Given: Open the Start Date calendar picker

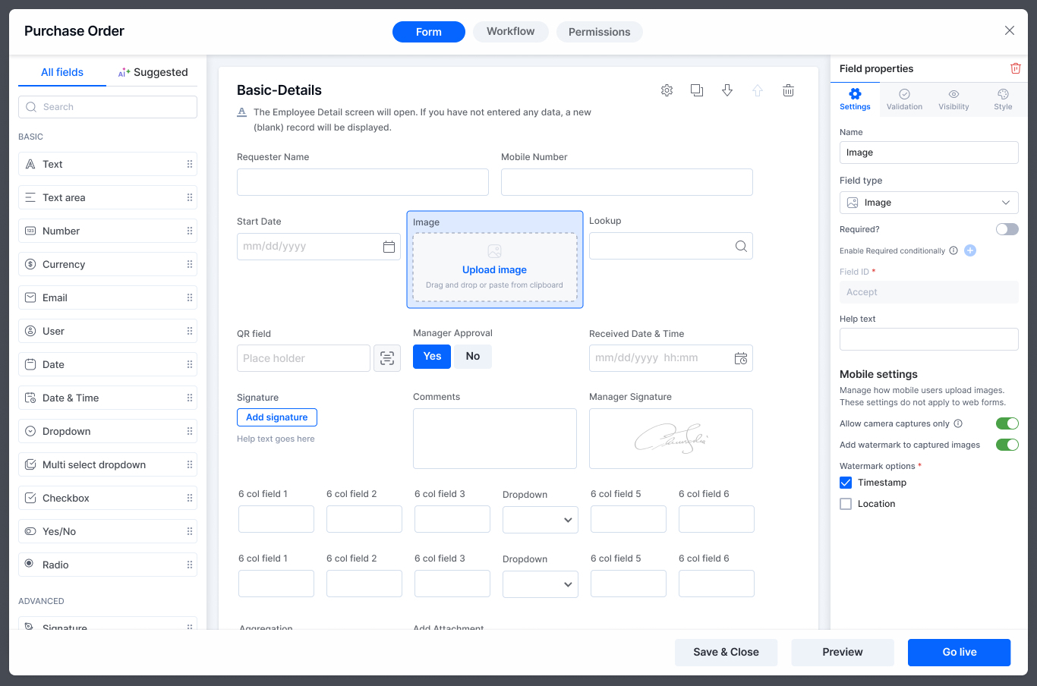Looking at the screenshot, I should tap(389, 247).
